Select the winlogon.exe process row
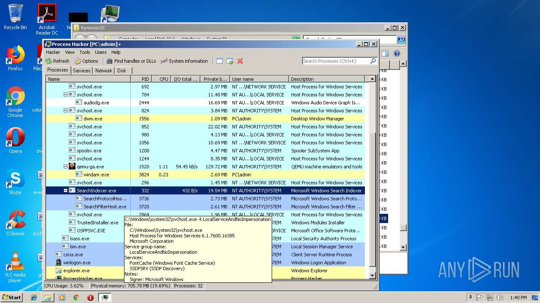 205,263
